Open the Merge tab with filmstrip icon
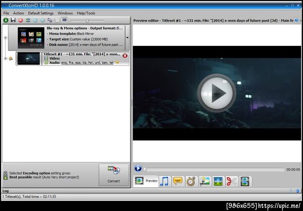The width and height of the screenshot is (303, 211). click(245, 181)
